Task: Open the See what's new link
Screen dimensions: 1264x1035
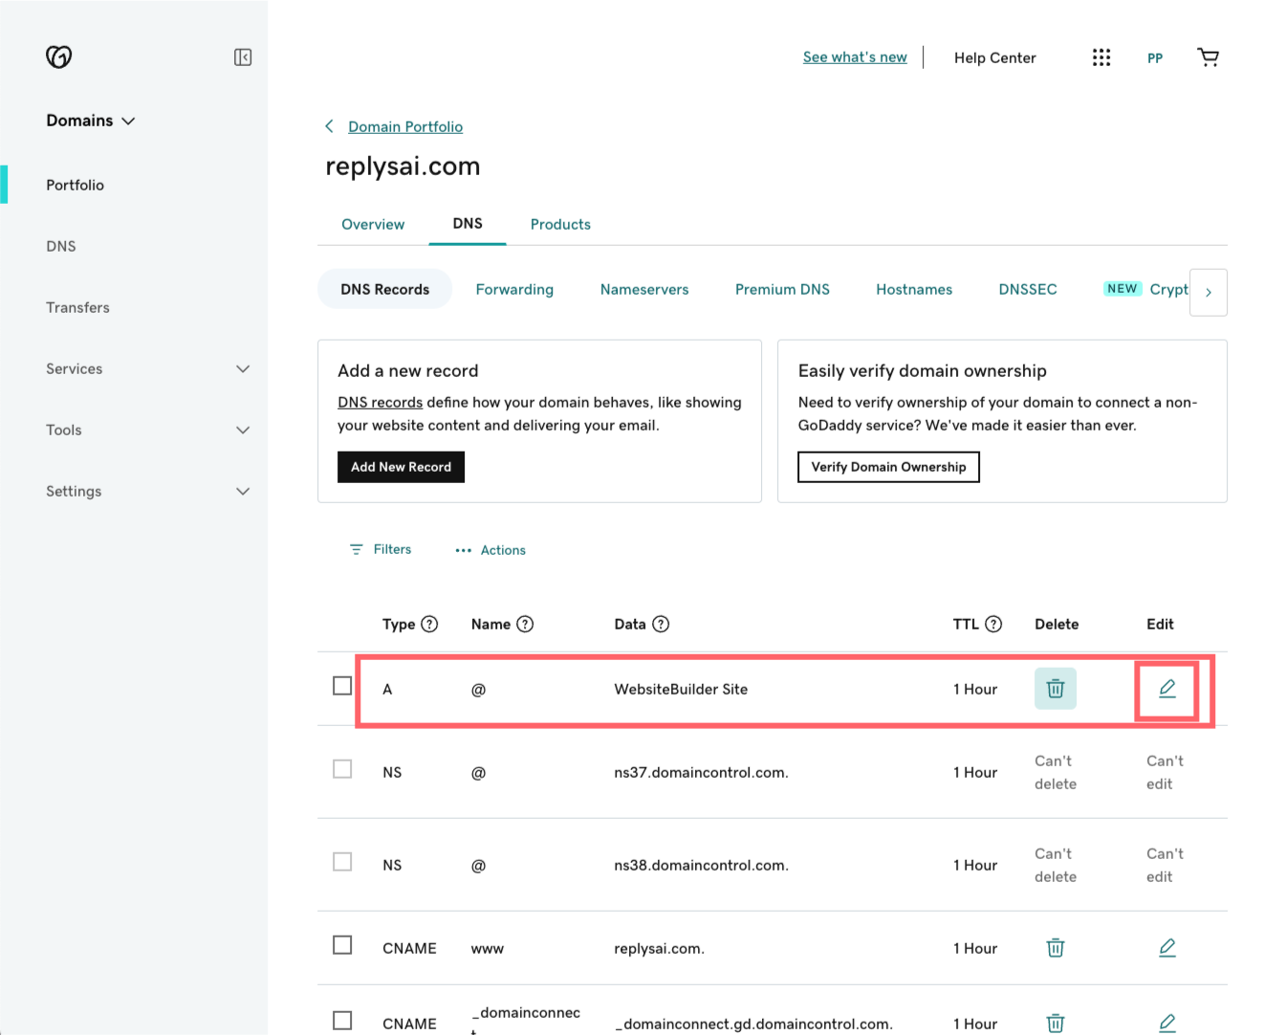Action: pyautogui.click(x=855, y=57)
